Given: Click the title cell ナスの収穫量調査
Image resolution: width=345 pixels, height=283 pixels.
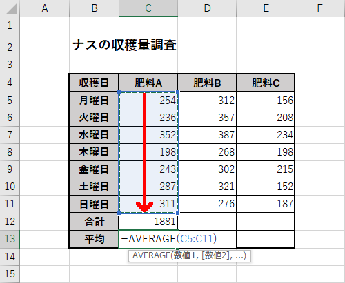Looking at the screenshot, I should click(124, 45).
